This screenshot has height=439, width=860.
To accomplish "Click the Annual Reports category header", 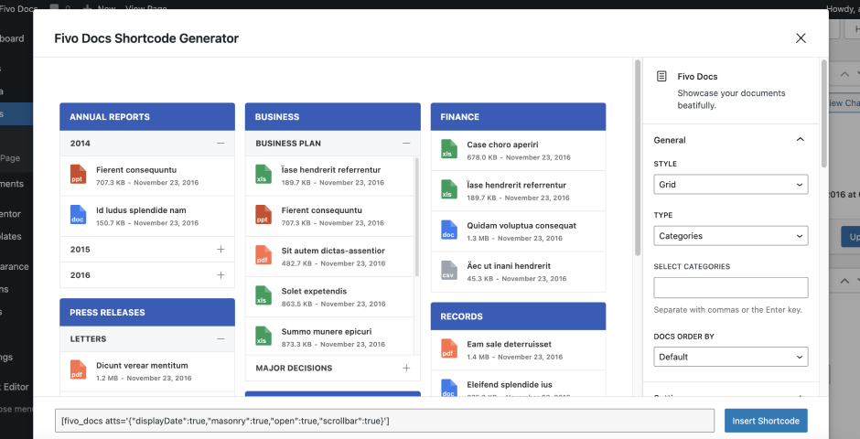I will [147, 117].
